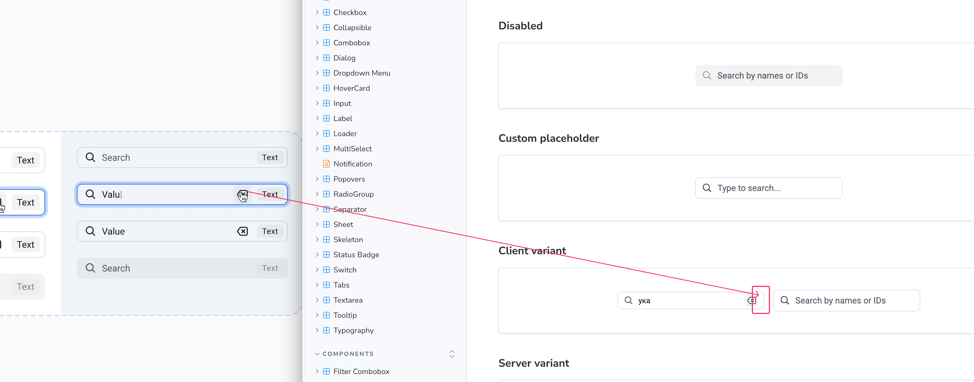Click the clear icon in the 'ука' search box
This screenshot has width=974, height=382.
tap(752, 300)
